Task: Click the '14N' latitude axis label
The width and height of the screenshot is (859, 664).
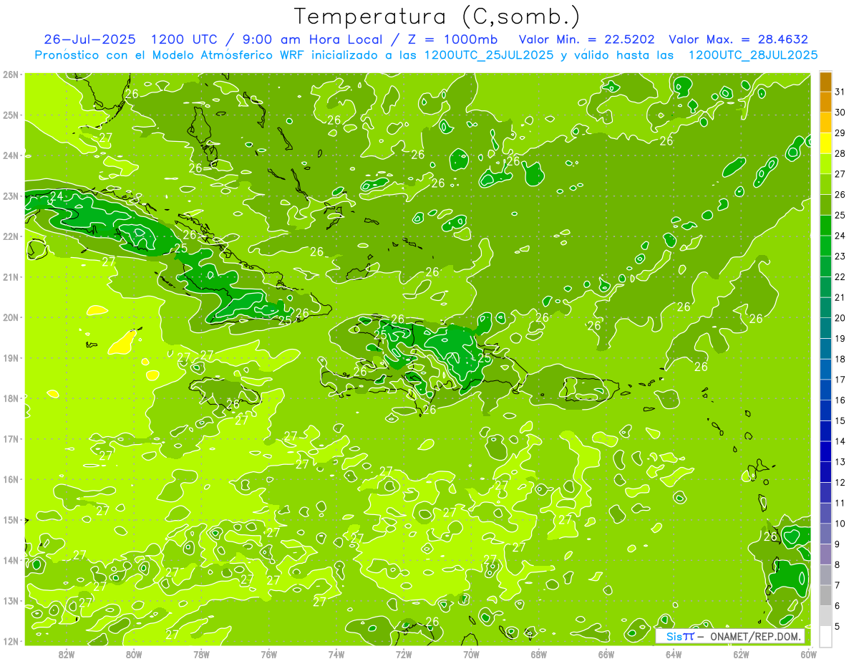Action: [x=10, y=560]
